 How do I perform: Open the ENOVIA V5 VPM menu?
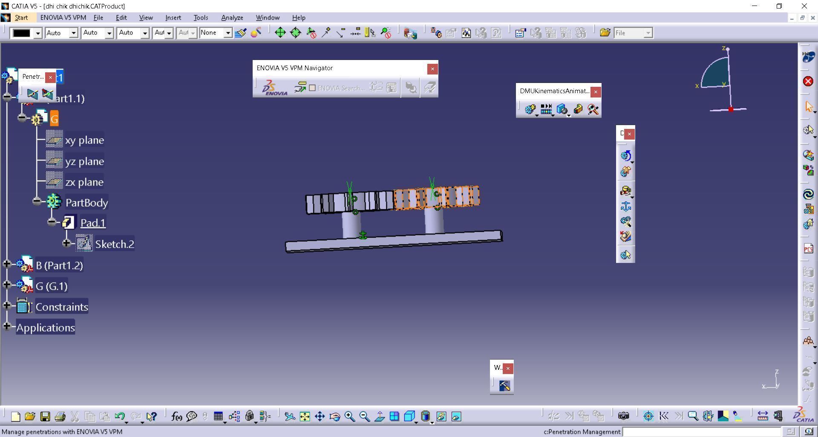(x=63, y=17)
